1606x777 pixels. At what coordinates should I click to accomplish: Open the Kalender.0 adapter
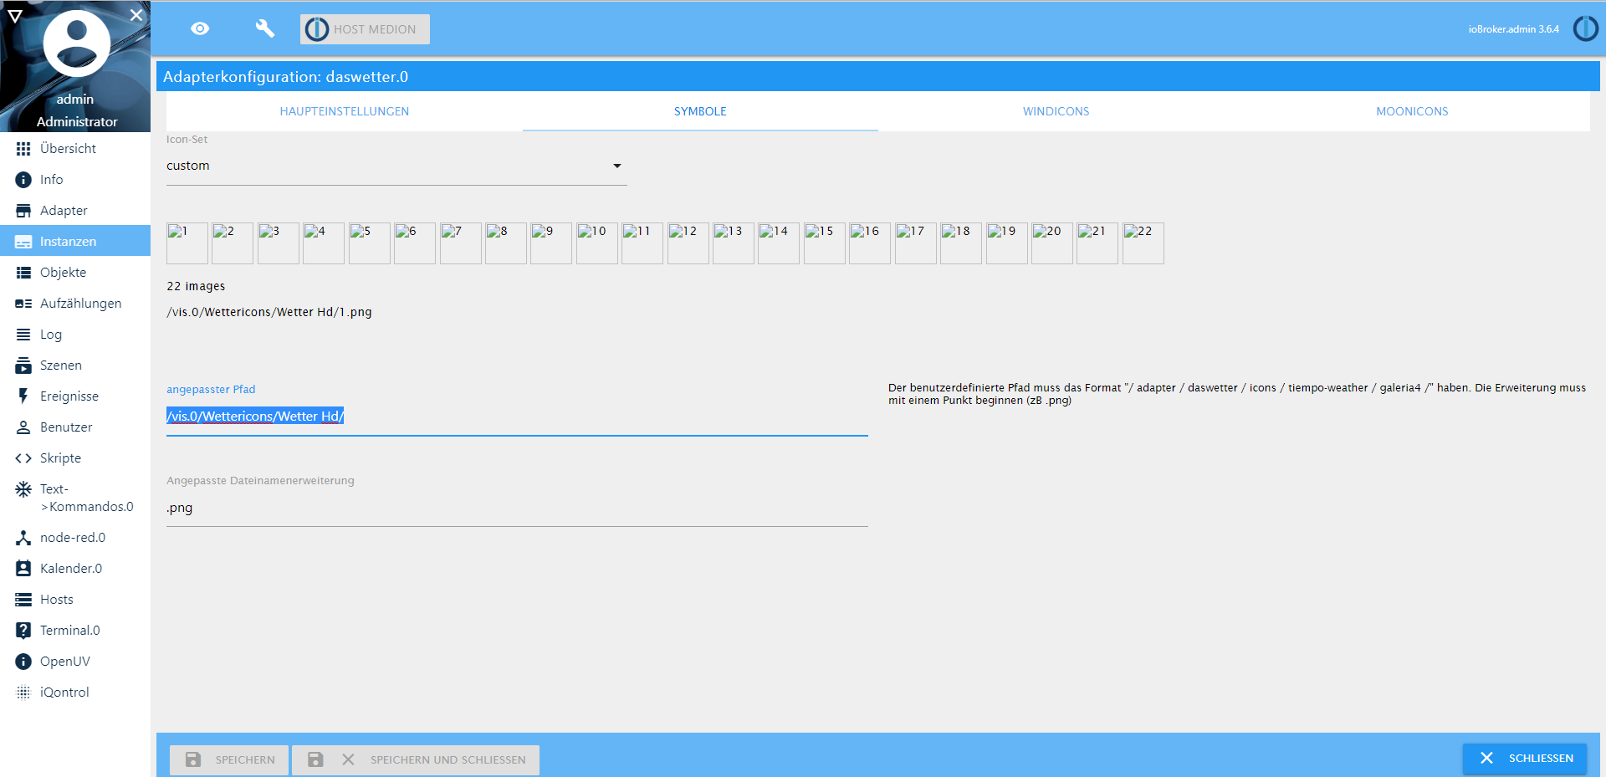coord(72,568)
